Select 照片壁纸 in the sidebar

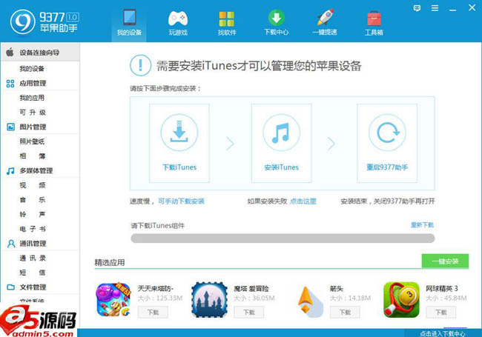click(32, 141)
